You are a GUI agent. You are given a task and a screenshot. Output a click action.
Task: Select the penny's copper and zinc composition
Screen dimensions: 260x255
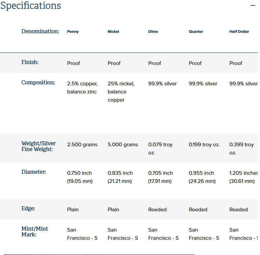point(82,88)
